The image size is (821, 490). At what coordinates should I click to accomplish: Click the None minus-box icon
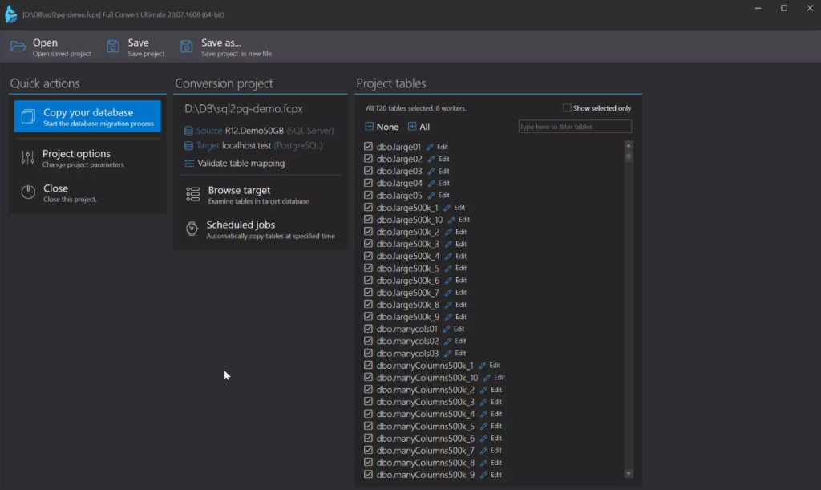pos(369,127)
